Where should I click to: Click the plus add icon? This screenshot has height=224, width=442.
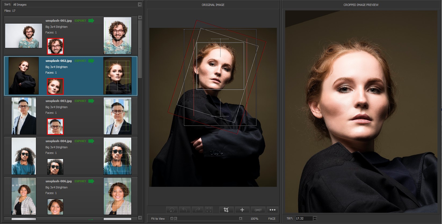coord(242,210)
